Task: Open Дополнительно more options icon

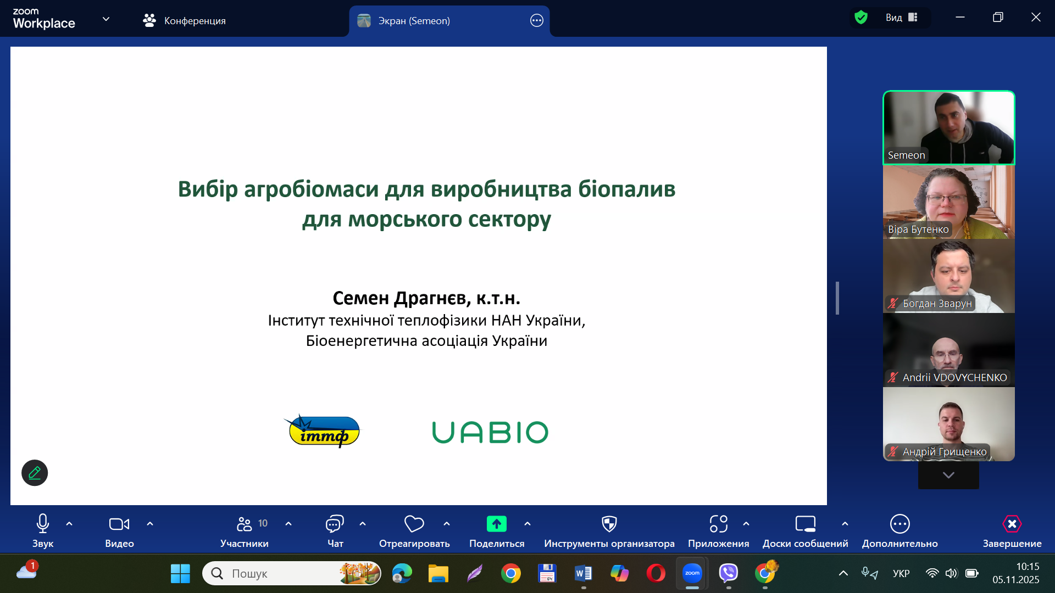Action: click(899, 524)
